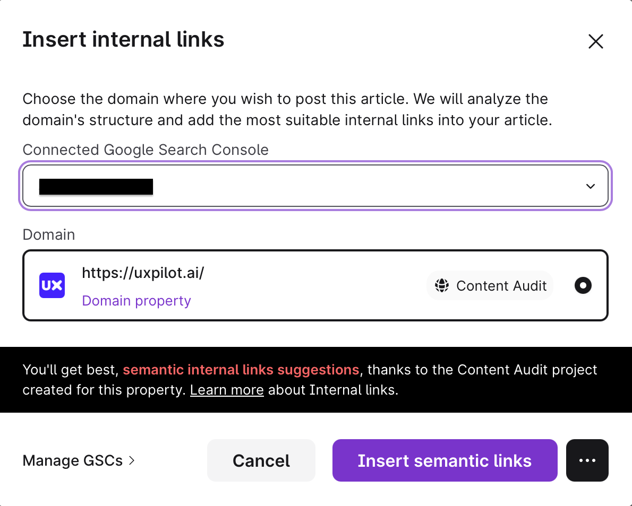Click the https://uxpilot.ai/ domain URL text

pyautogui.click(x=143, y=273)
